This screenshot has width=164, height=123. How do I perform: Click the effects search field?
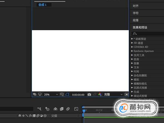pyautogui.click(x=148, y=34)
